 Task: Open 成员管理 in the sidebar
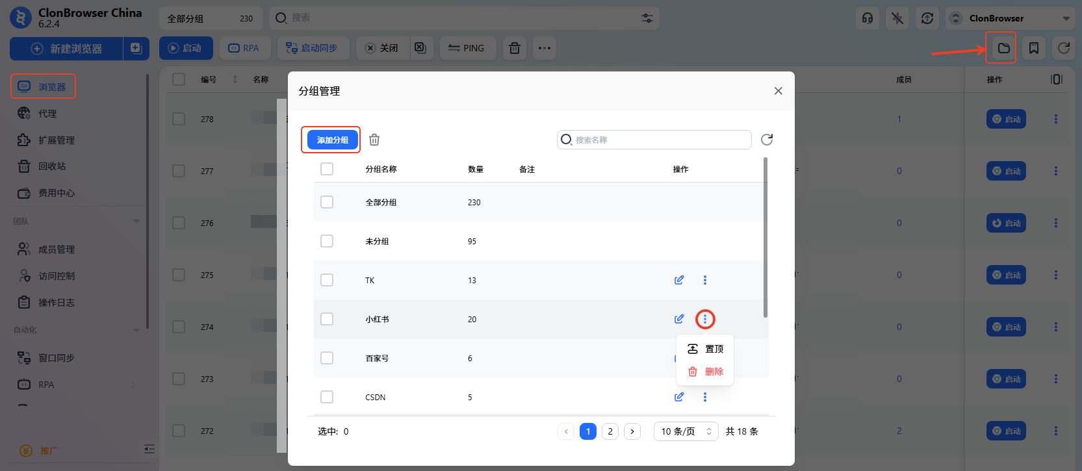[46, 249]
